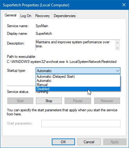Cancel the properties dialog

point(89,142)
